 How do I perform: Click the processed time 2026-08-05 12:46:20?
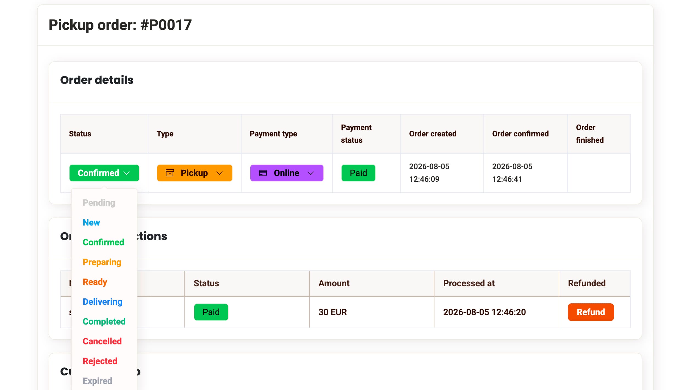[484, 312]
